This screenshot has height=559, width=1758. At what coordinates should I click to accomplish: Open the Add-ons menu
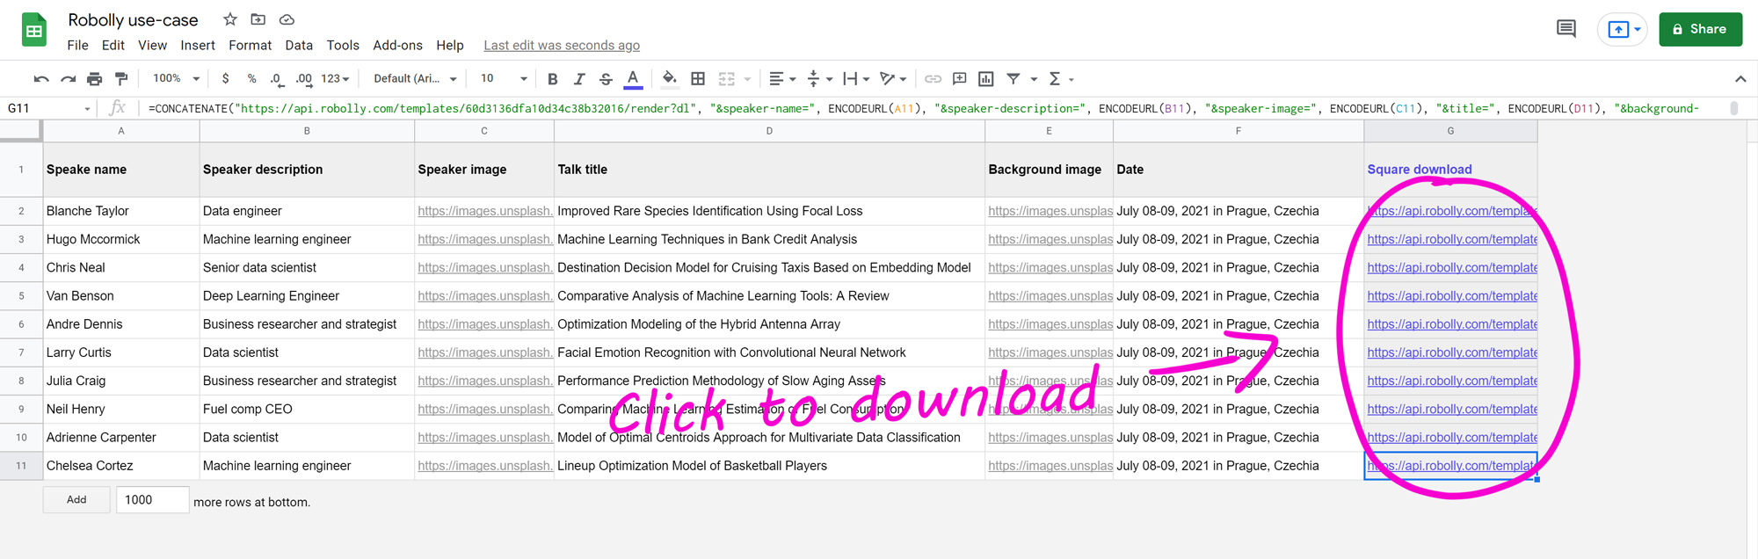click(x=397, y=46)
